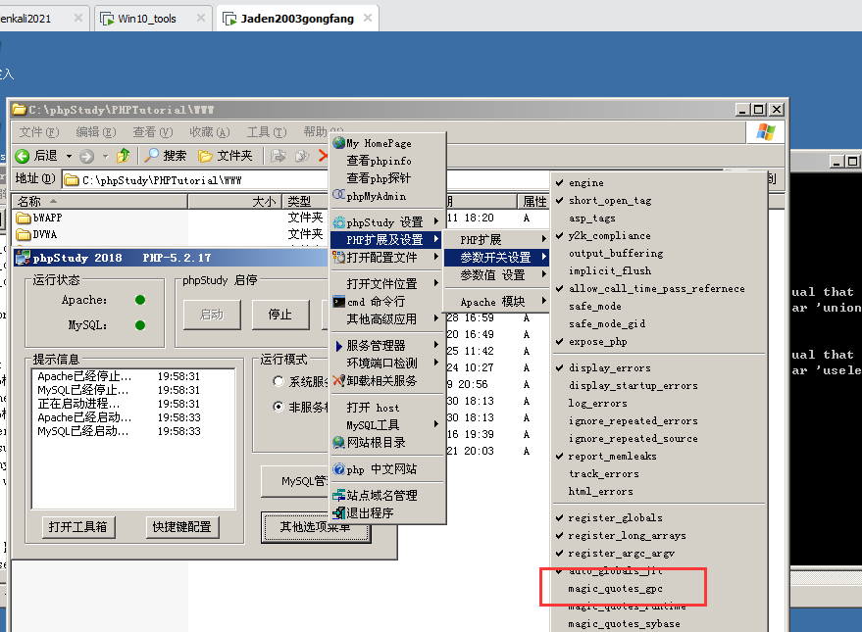This screenshot has height=632, width=862.
Task: Launch phpMyAdmin from the menu
Action: [x=376, y=196]
